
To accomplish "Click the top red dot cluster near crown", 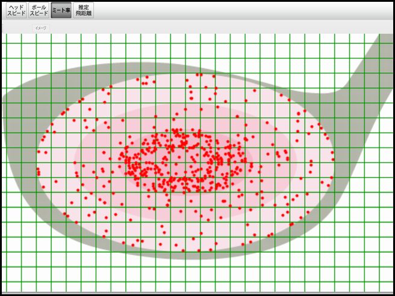I will pos(145,79).
